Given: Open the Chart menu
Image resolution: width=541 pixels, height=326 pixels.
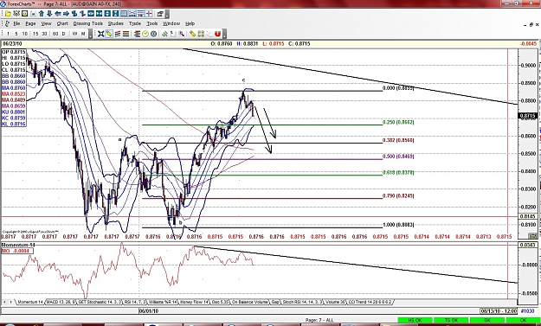Looking at the screenshot, I should pos(62,23).
